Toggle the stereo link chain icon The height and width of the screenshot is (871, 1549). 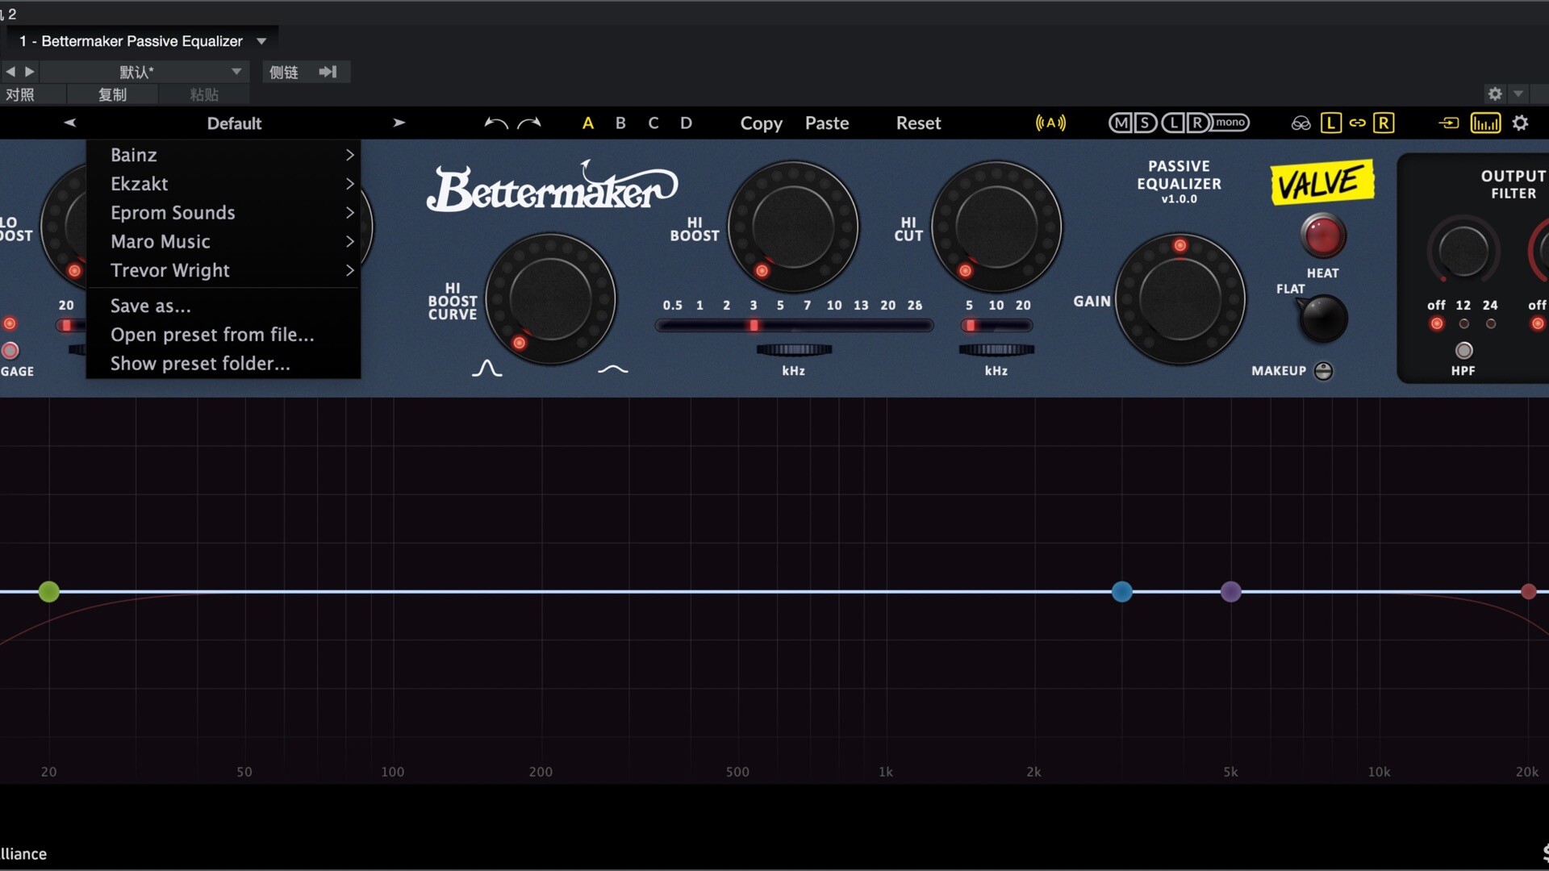tap(1357, 123)
